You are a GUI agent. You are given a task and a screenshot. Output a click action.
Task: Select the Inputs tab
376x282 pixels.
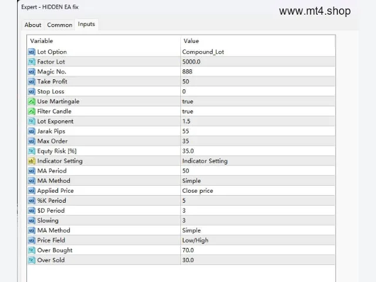point(86,24)
